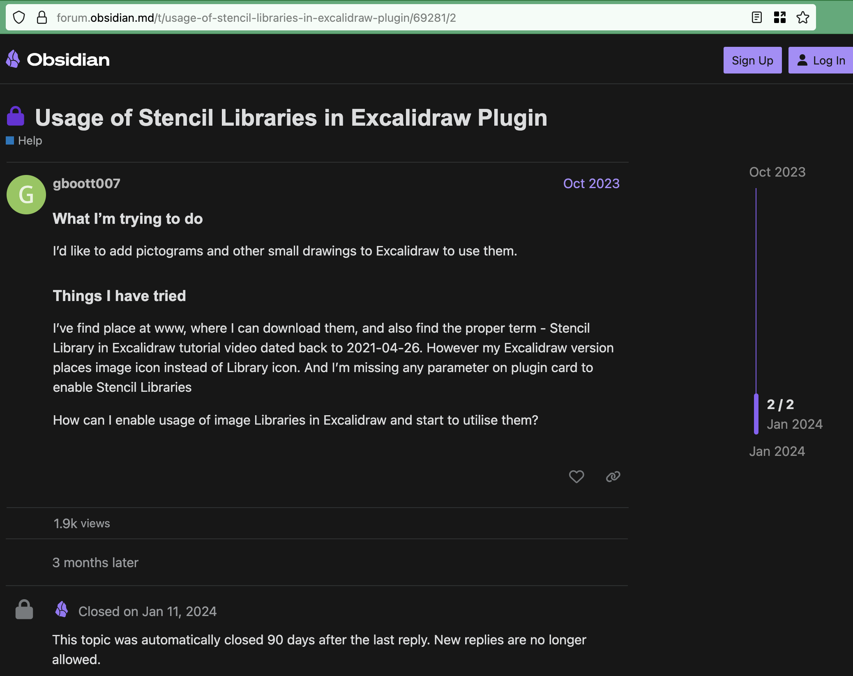The width and height of the screenshot is (853, 676).
Task: Click the Sign Up button
Action: (x=752, y=60)
